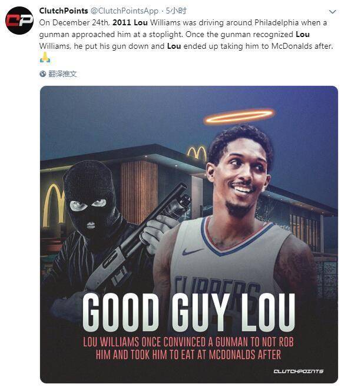The height and width of the screenshot is (391, 341).
Task: Open the tweet via 5小时 timestamp
Action: point(176,11)
